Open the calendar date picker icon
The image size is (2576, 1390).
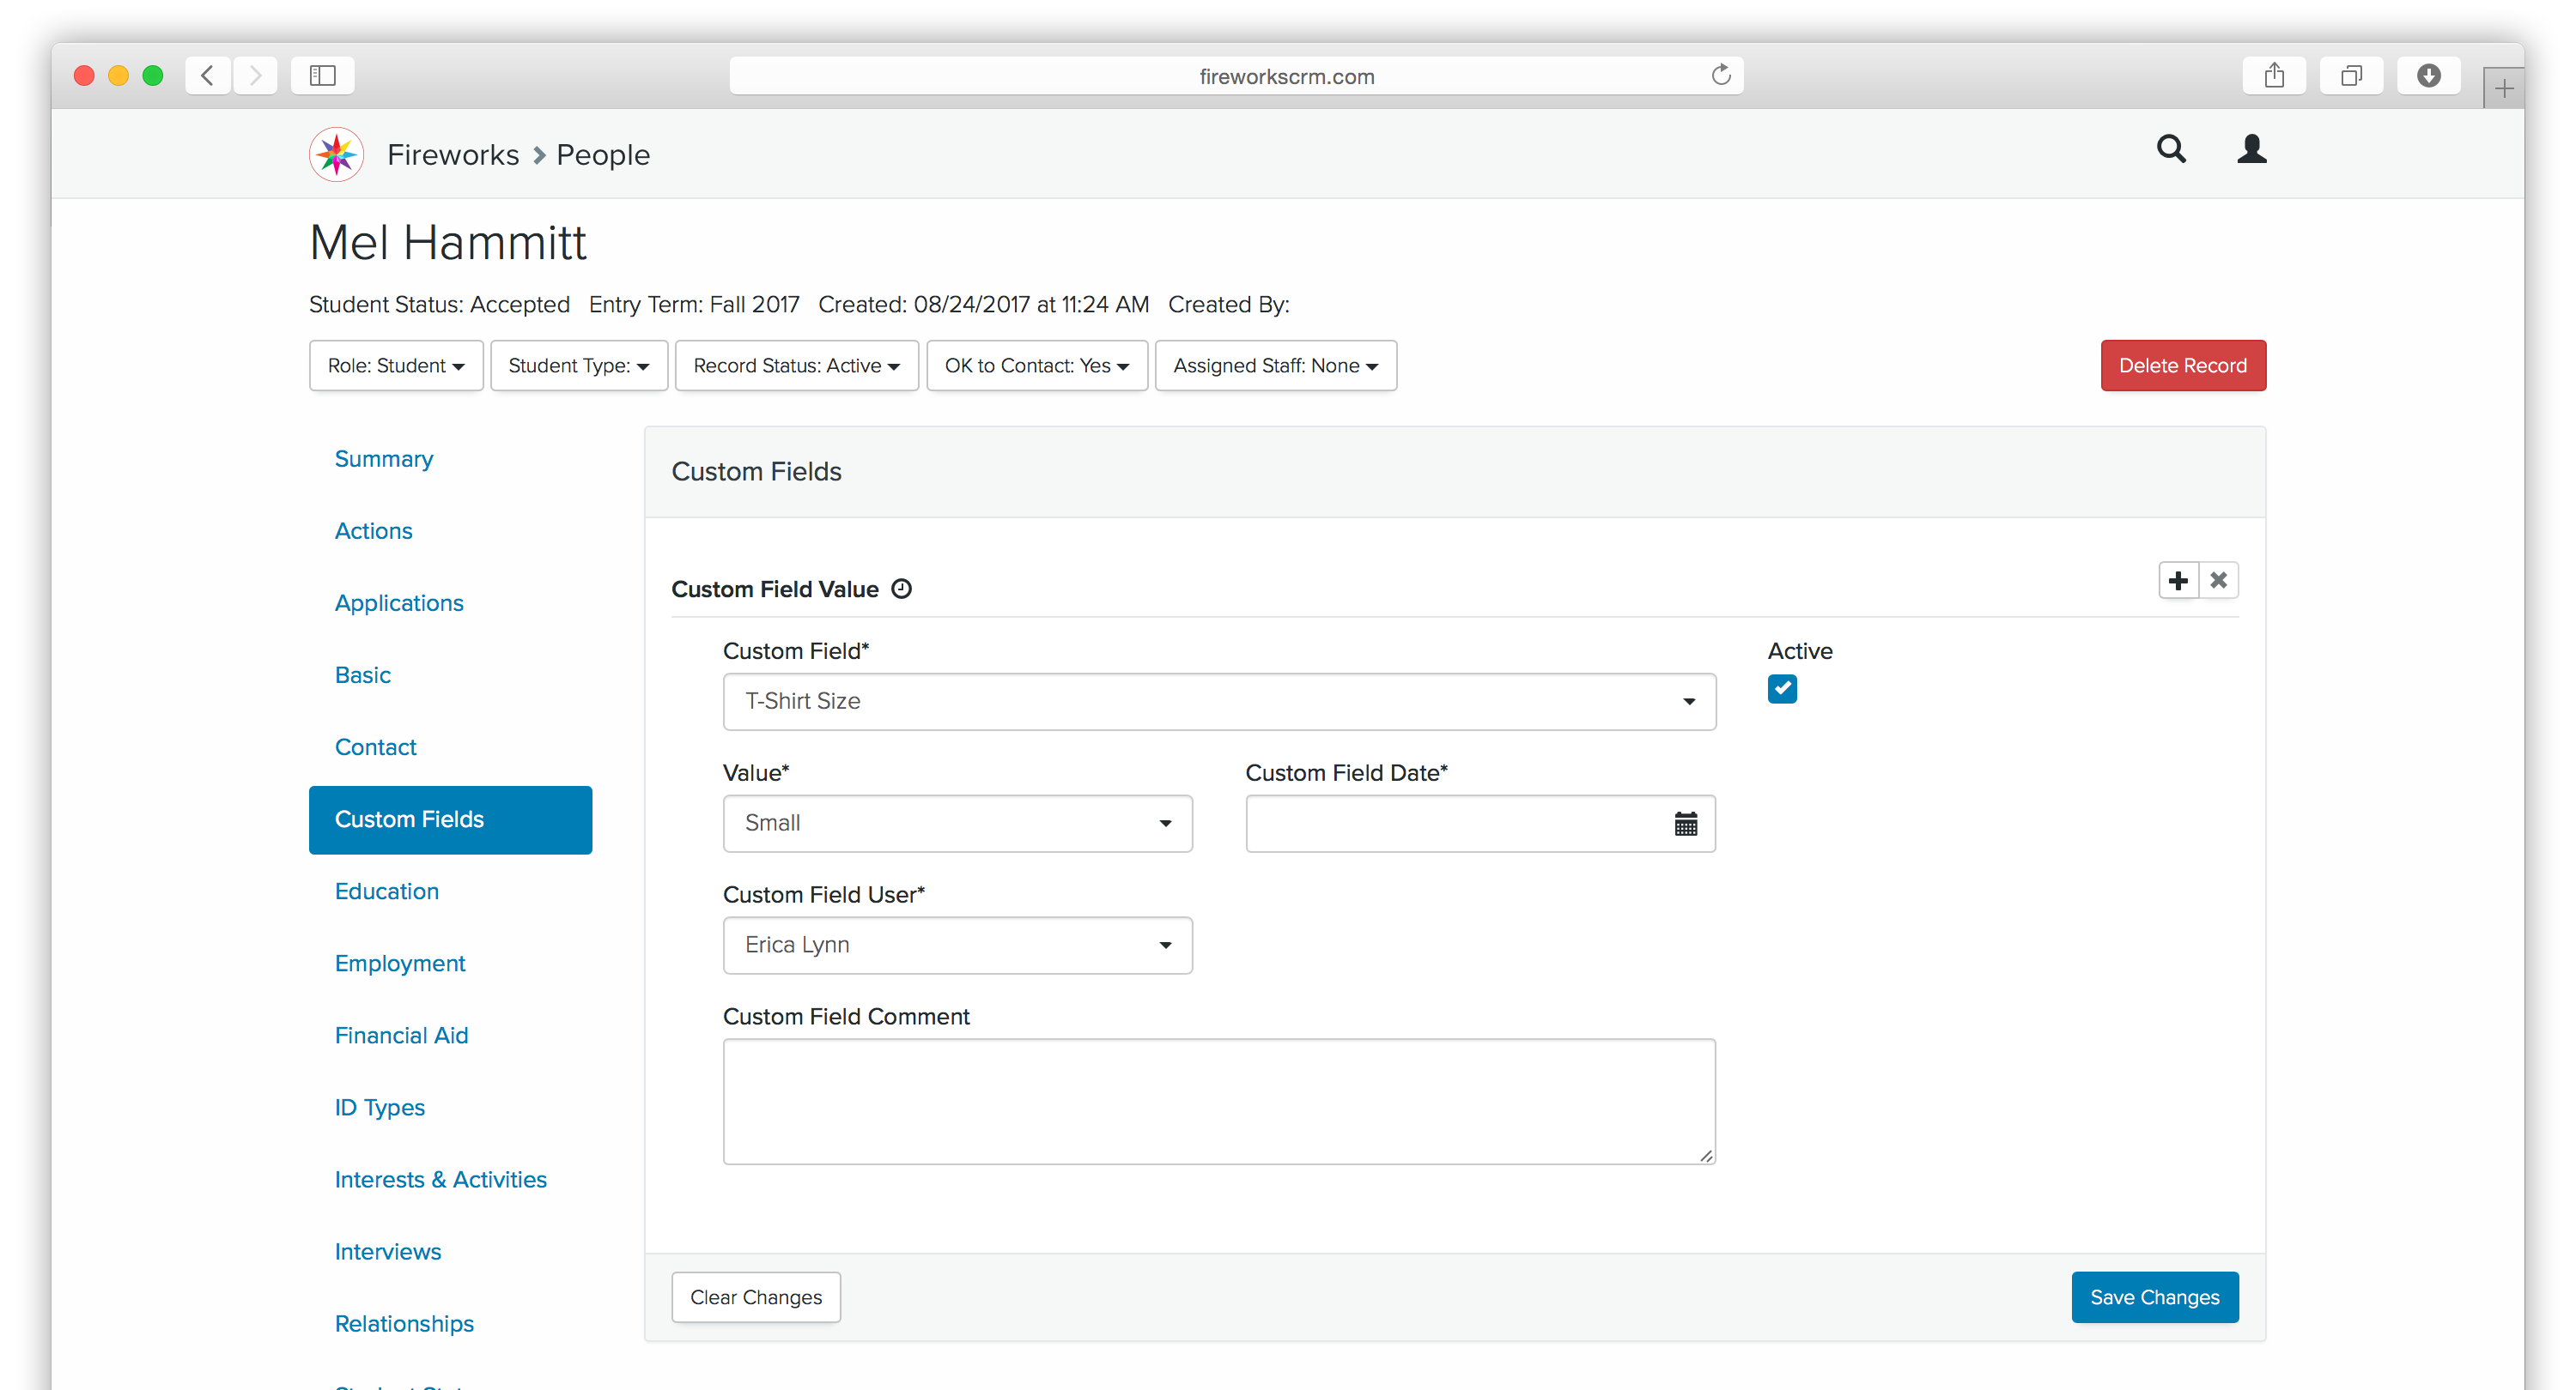pos(1685,824)
